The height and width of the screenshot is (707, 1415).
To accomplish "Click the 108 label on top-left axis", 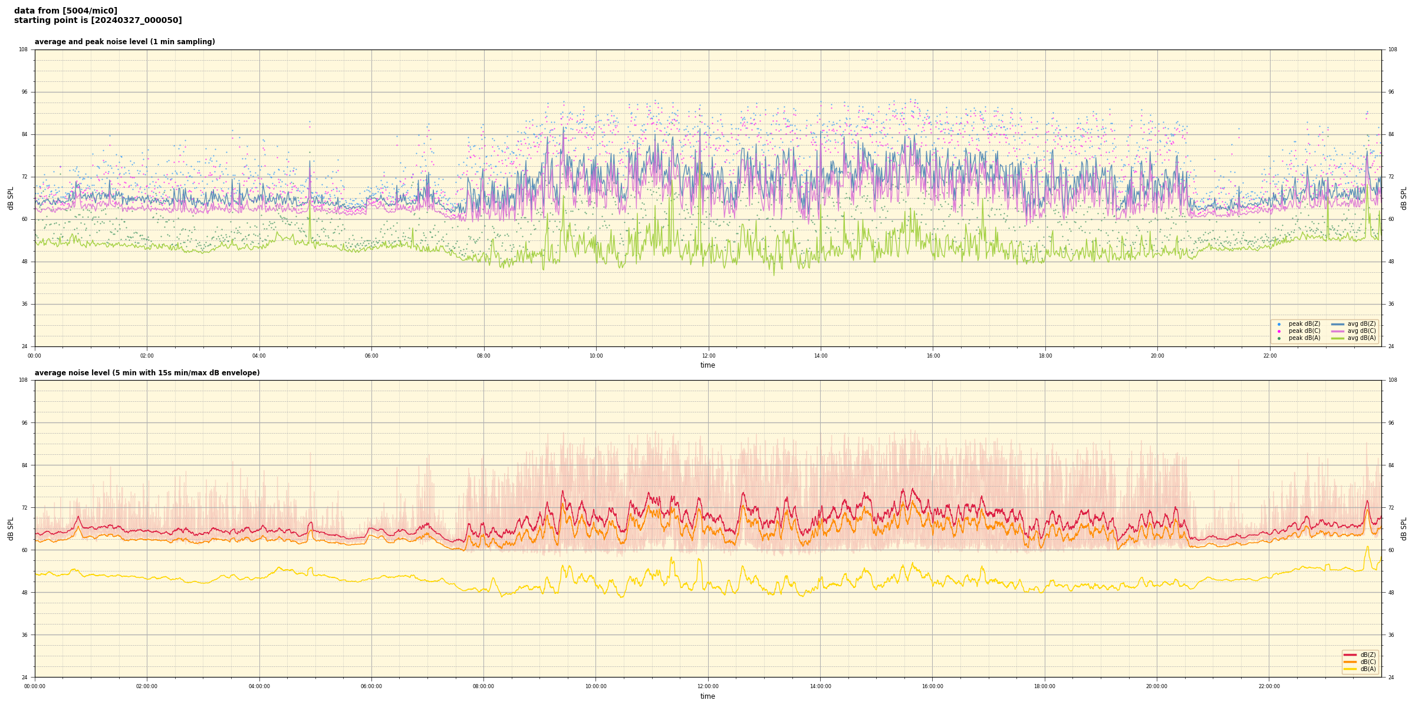I will [23, 49].
